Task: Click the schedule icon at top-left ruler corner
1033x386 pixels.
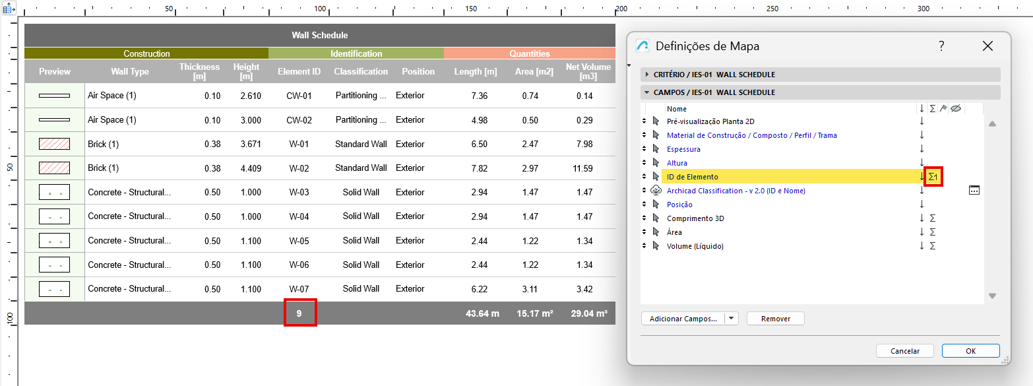Action: tap(9, 9)
